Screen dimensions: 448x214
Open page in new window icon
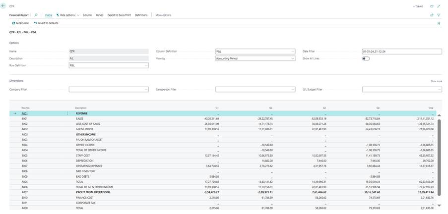pyautogui.click(x=432, y=6)
